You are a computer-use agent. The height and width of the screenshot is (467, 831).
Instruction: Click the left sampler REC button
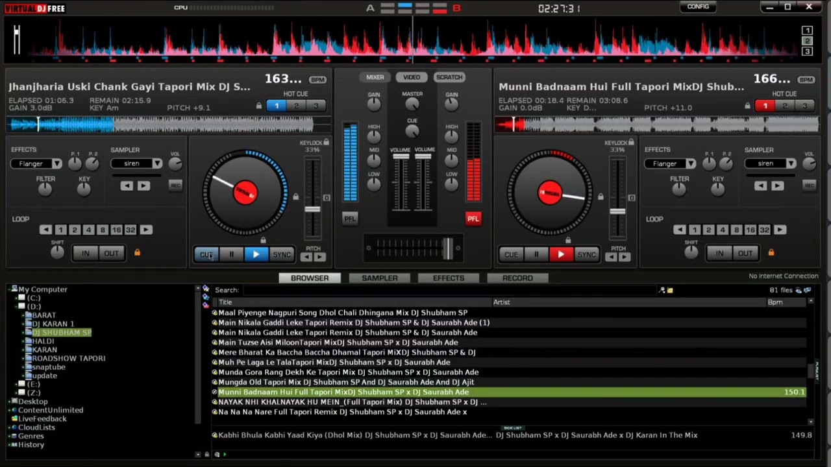point(175,186)
